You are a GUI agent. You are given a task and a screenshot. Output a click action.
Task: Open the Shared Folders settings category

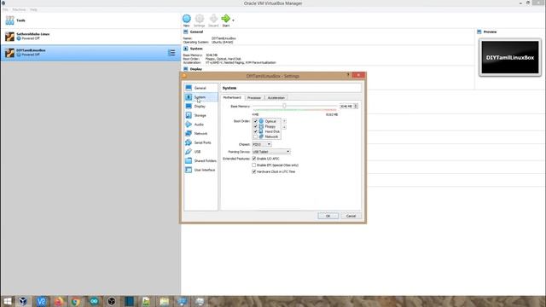pos(201,160)
